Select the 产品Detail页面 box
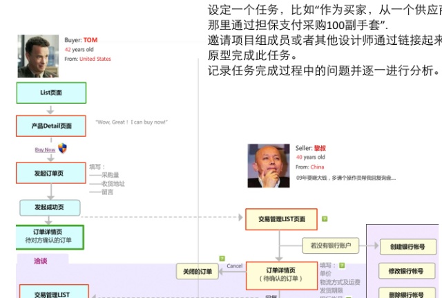This screenshot has height=298, width=442. tap(51, 126)
